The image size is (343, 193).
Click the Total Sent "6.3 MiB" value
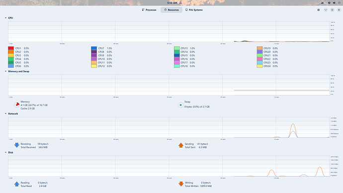202,147
